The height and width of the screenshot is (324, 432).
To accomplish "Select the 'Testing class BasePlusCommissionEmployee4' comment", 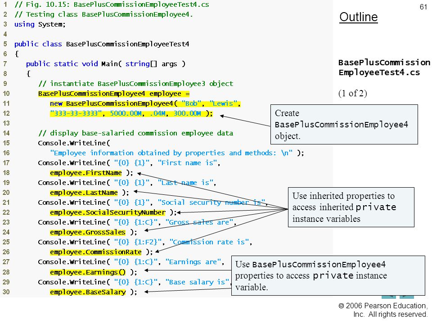I will 103,14.
